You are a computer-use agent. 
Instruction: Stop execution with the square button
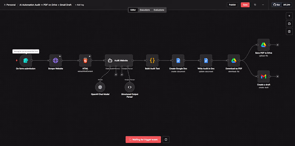(166, 139)
